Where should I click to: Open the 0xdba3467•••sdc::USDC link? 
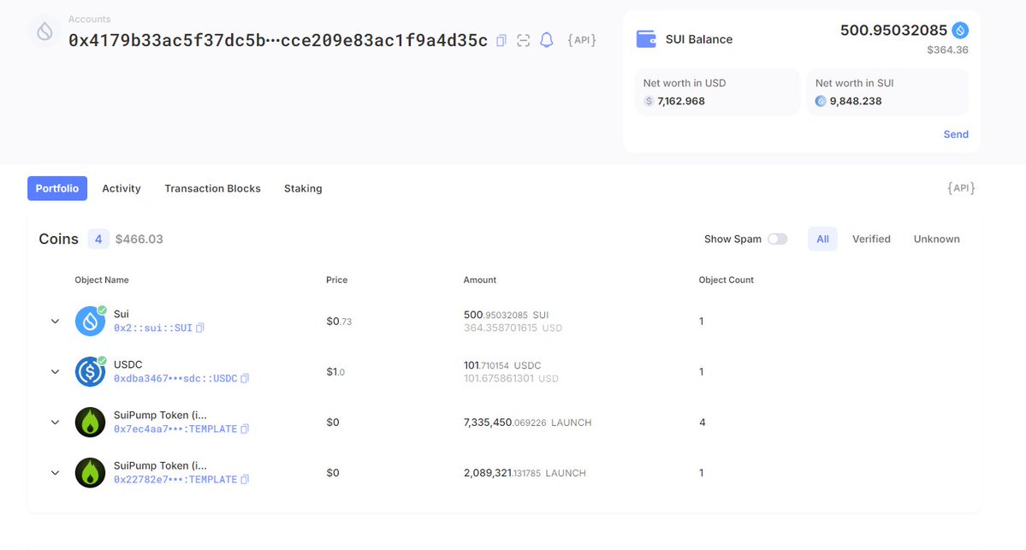pyautogui.click(x=175, y=378)
